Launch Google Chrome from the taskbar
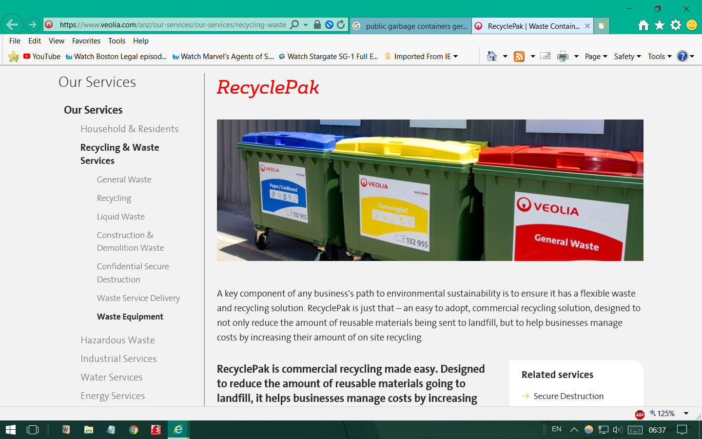 (133, 430)
